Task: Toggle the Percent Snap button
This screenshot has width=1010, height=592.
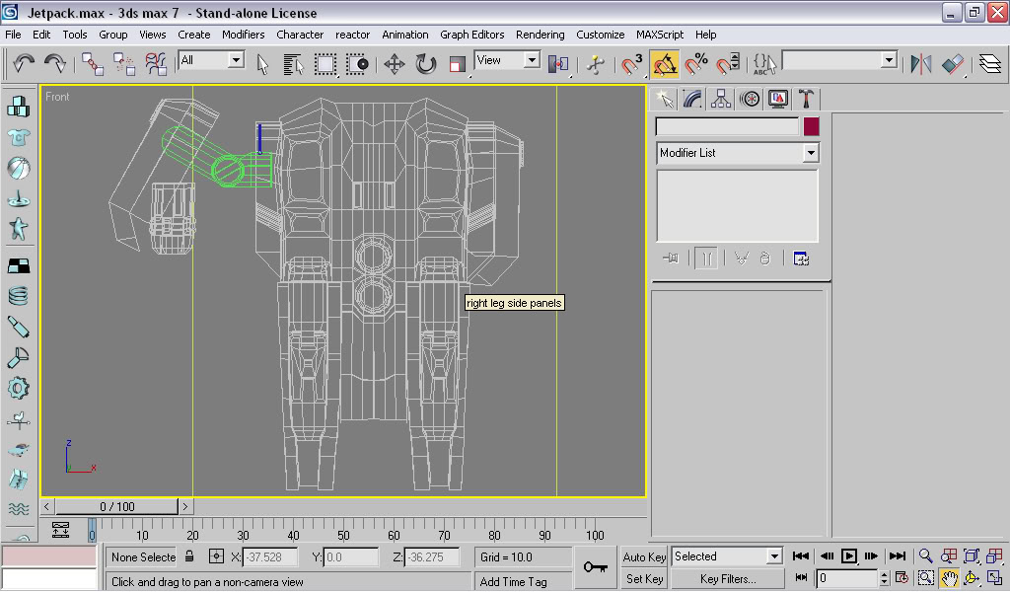Action: click(696, 64)
